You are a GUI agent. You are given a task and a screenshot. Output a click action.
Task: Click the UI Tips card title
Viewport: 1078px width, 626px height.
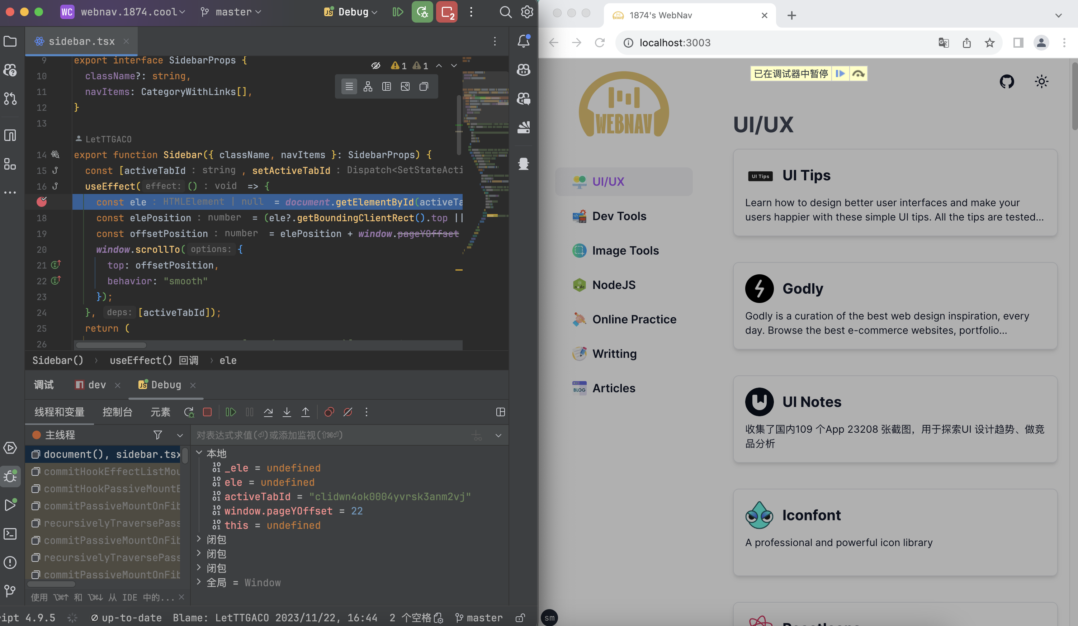point(806,175)
